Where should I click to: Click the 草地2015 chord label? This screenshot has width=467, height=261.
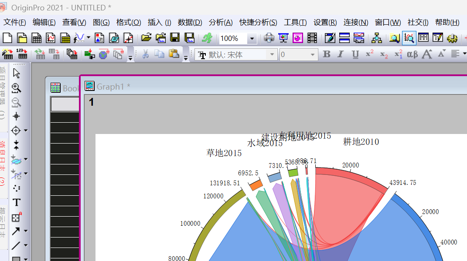pos(224,153)
